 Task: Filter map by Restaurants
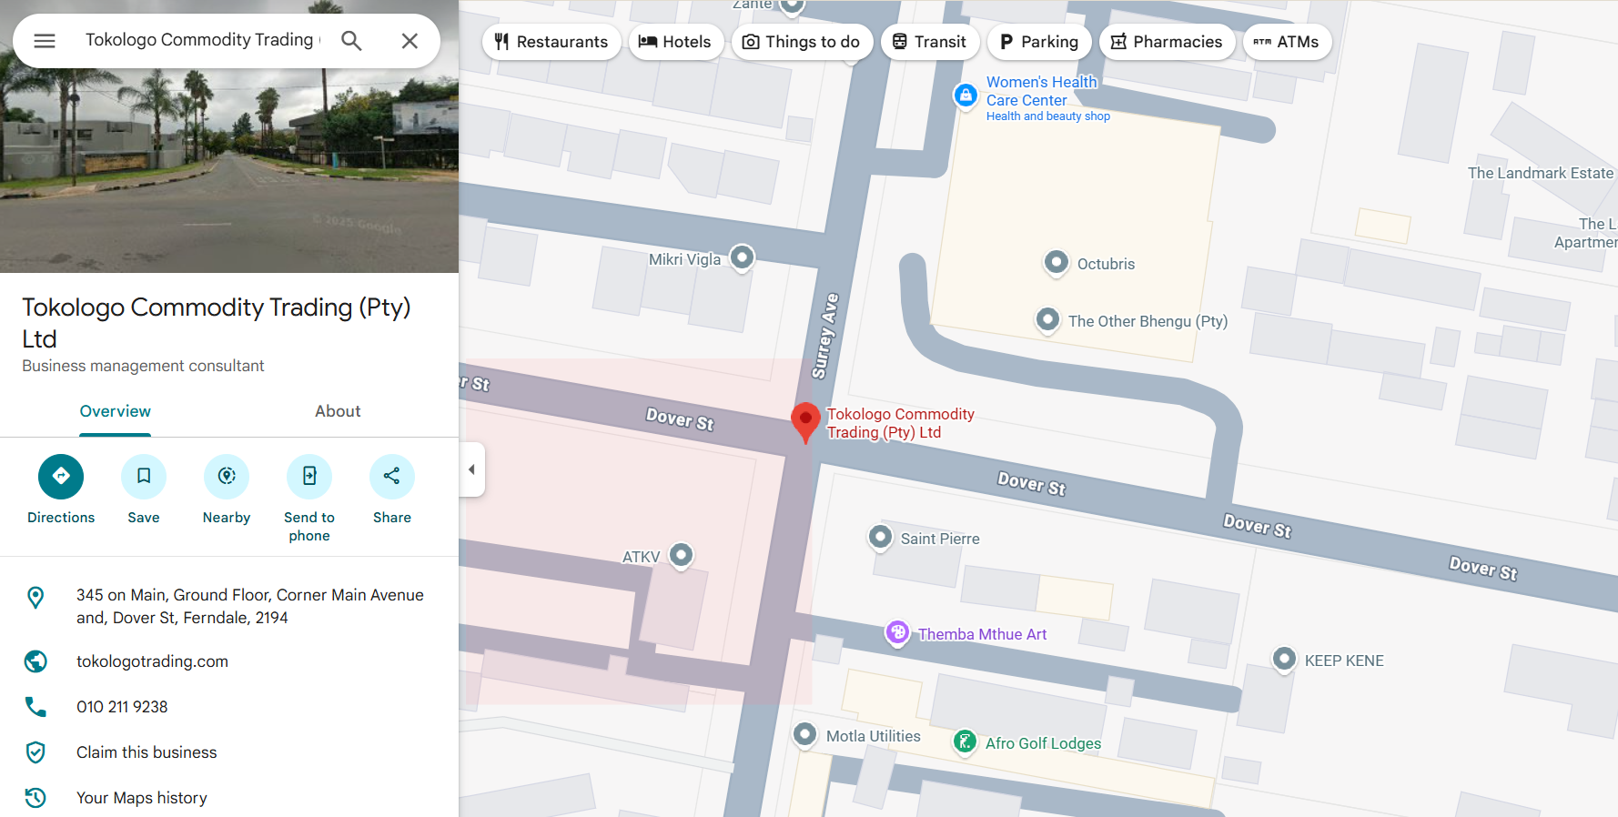point(551,42)
